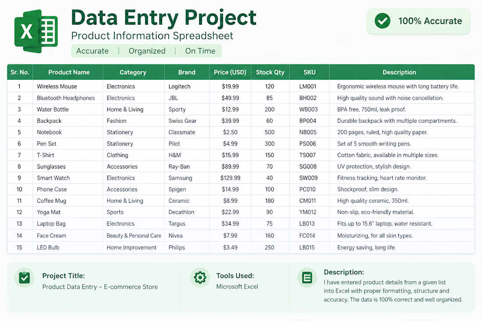
Task: Select the $129.99 price cell
Action: coord(230,178)
